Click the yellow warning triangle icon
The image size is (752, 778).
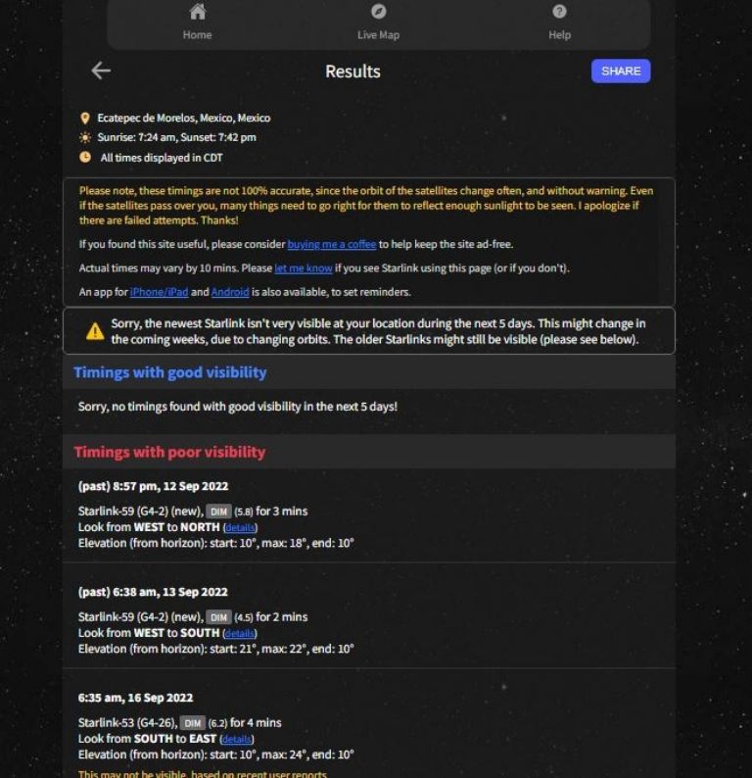(x=95, y=331)
